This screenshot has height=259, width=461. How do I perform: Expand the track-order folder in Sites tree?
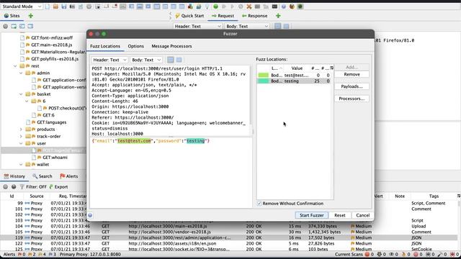point(21,136)
